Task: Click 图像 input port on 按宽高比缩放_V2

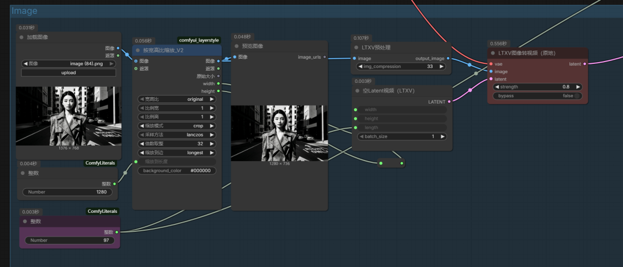Action: coord(136,61)
